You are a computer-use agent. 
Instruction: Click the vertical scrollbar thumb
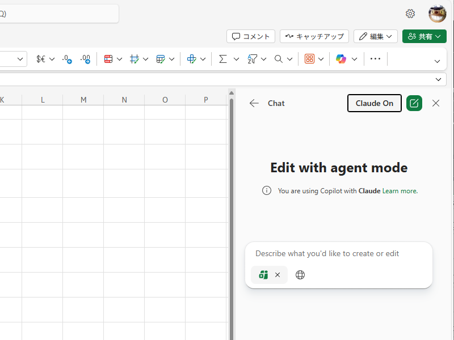click(232, 220)
